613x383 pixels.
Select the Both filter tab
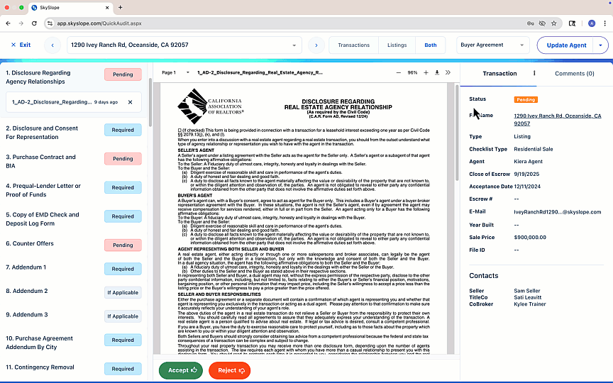coord(431,45)
